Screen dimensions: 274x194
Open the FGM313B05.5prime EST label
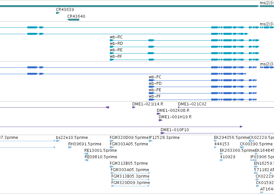click(x=129, y=163)
